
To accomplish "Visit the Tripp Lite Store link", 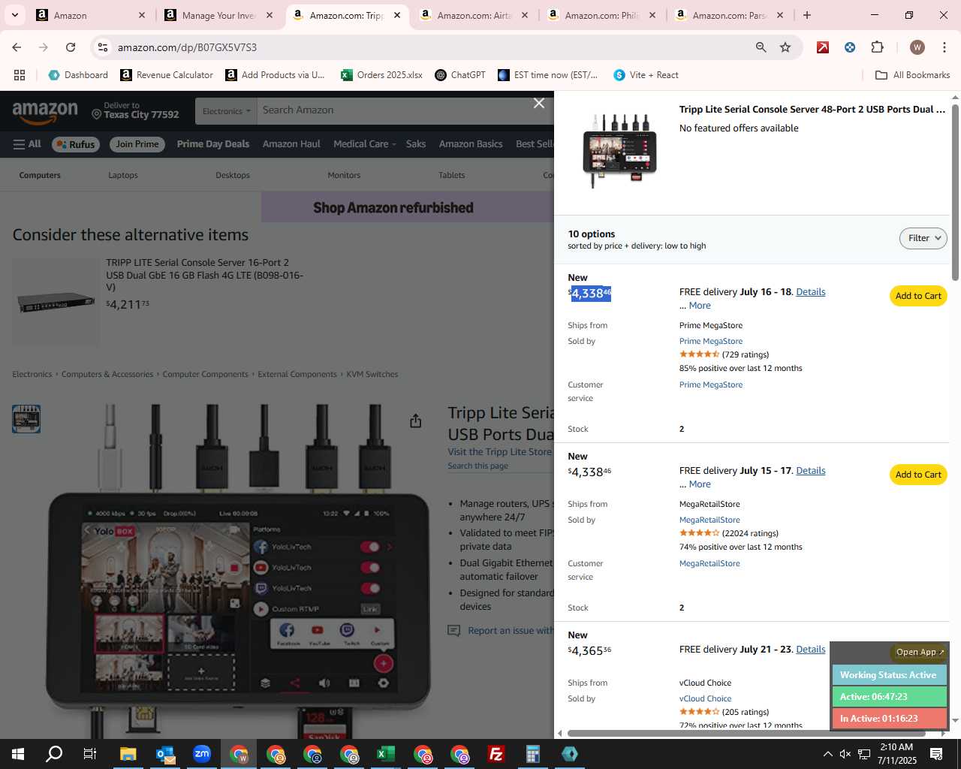I will (x=500, y=452).
